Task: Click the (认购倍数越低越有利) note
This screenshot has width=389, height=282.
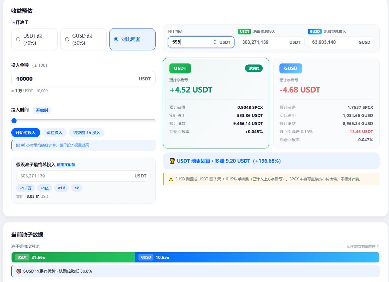Action: (363, 247)
